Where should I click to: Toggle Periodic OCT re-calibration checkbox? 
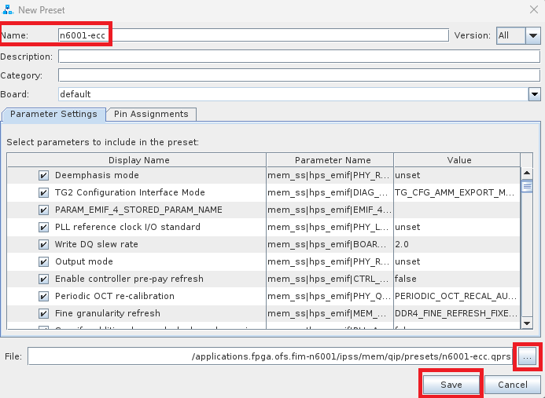43,296
